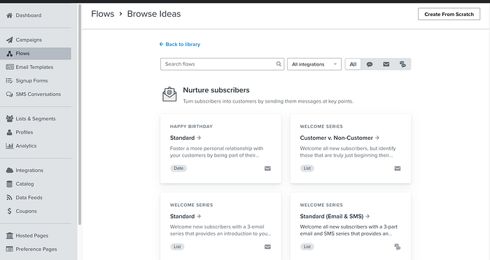490x260 pixels.
Task: Click the Flows branch icon in sidebar
Action: [x=10, y=53]
